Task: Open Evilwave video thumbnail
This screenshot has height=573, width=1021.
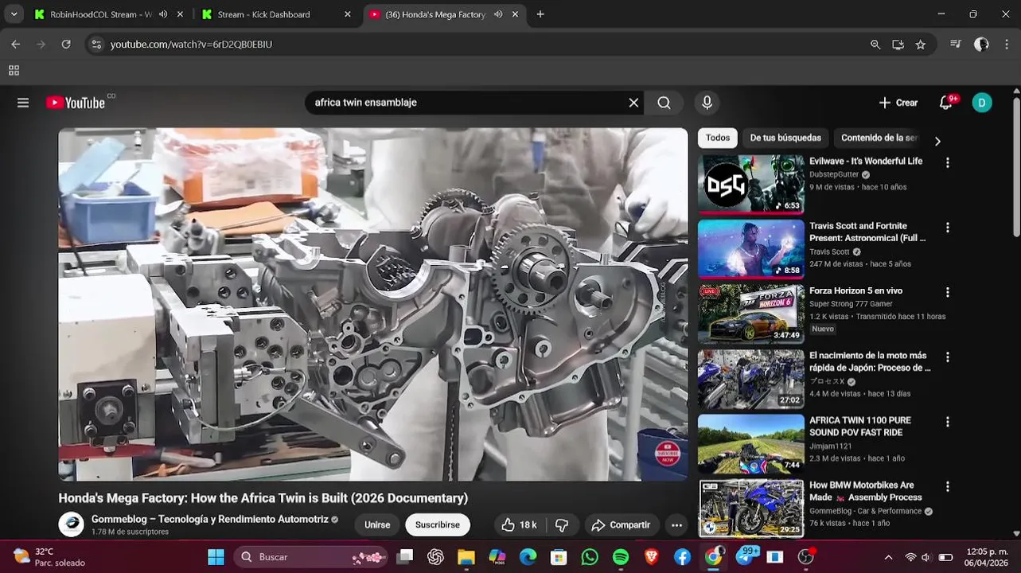Action: (x=751, y=185)
